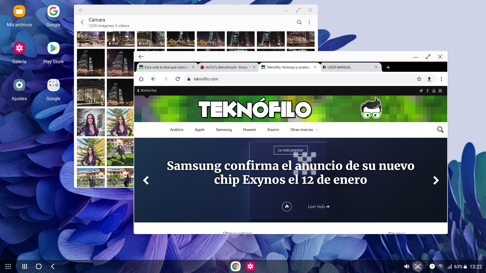
Task: Open Teknófilo Twitter link
Action: point(421,91)
